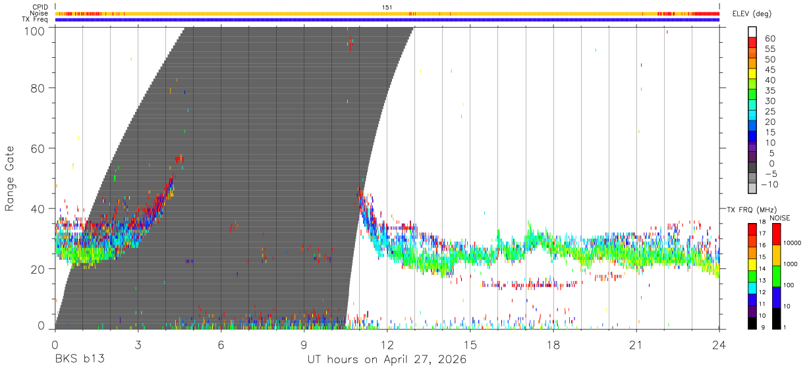Select the black bottom segment of TX FRQ colorbar
Image resolution: width=809 pixels, height=373 pixels.
(x=752, y=322)
